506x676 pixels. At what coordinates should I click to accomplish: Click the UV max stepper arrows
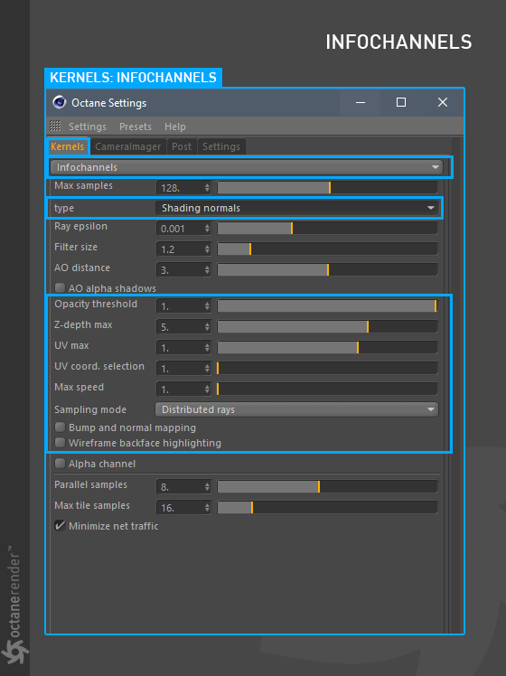[207, 347]
